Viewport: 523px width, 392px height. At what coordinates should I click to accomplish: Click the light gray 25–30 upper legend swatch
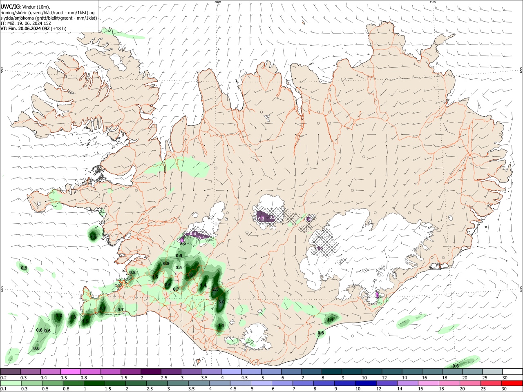point(492,372)
